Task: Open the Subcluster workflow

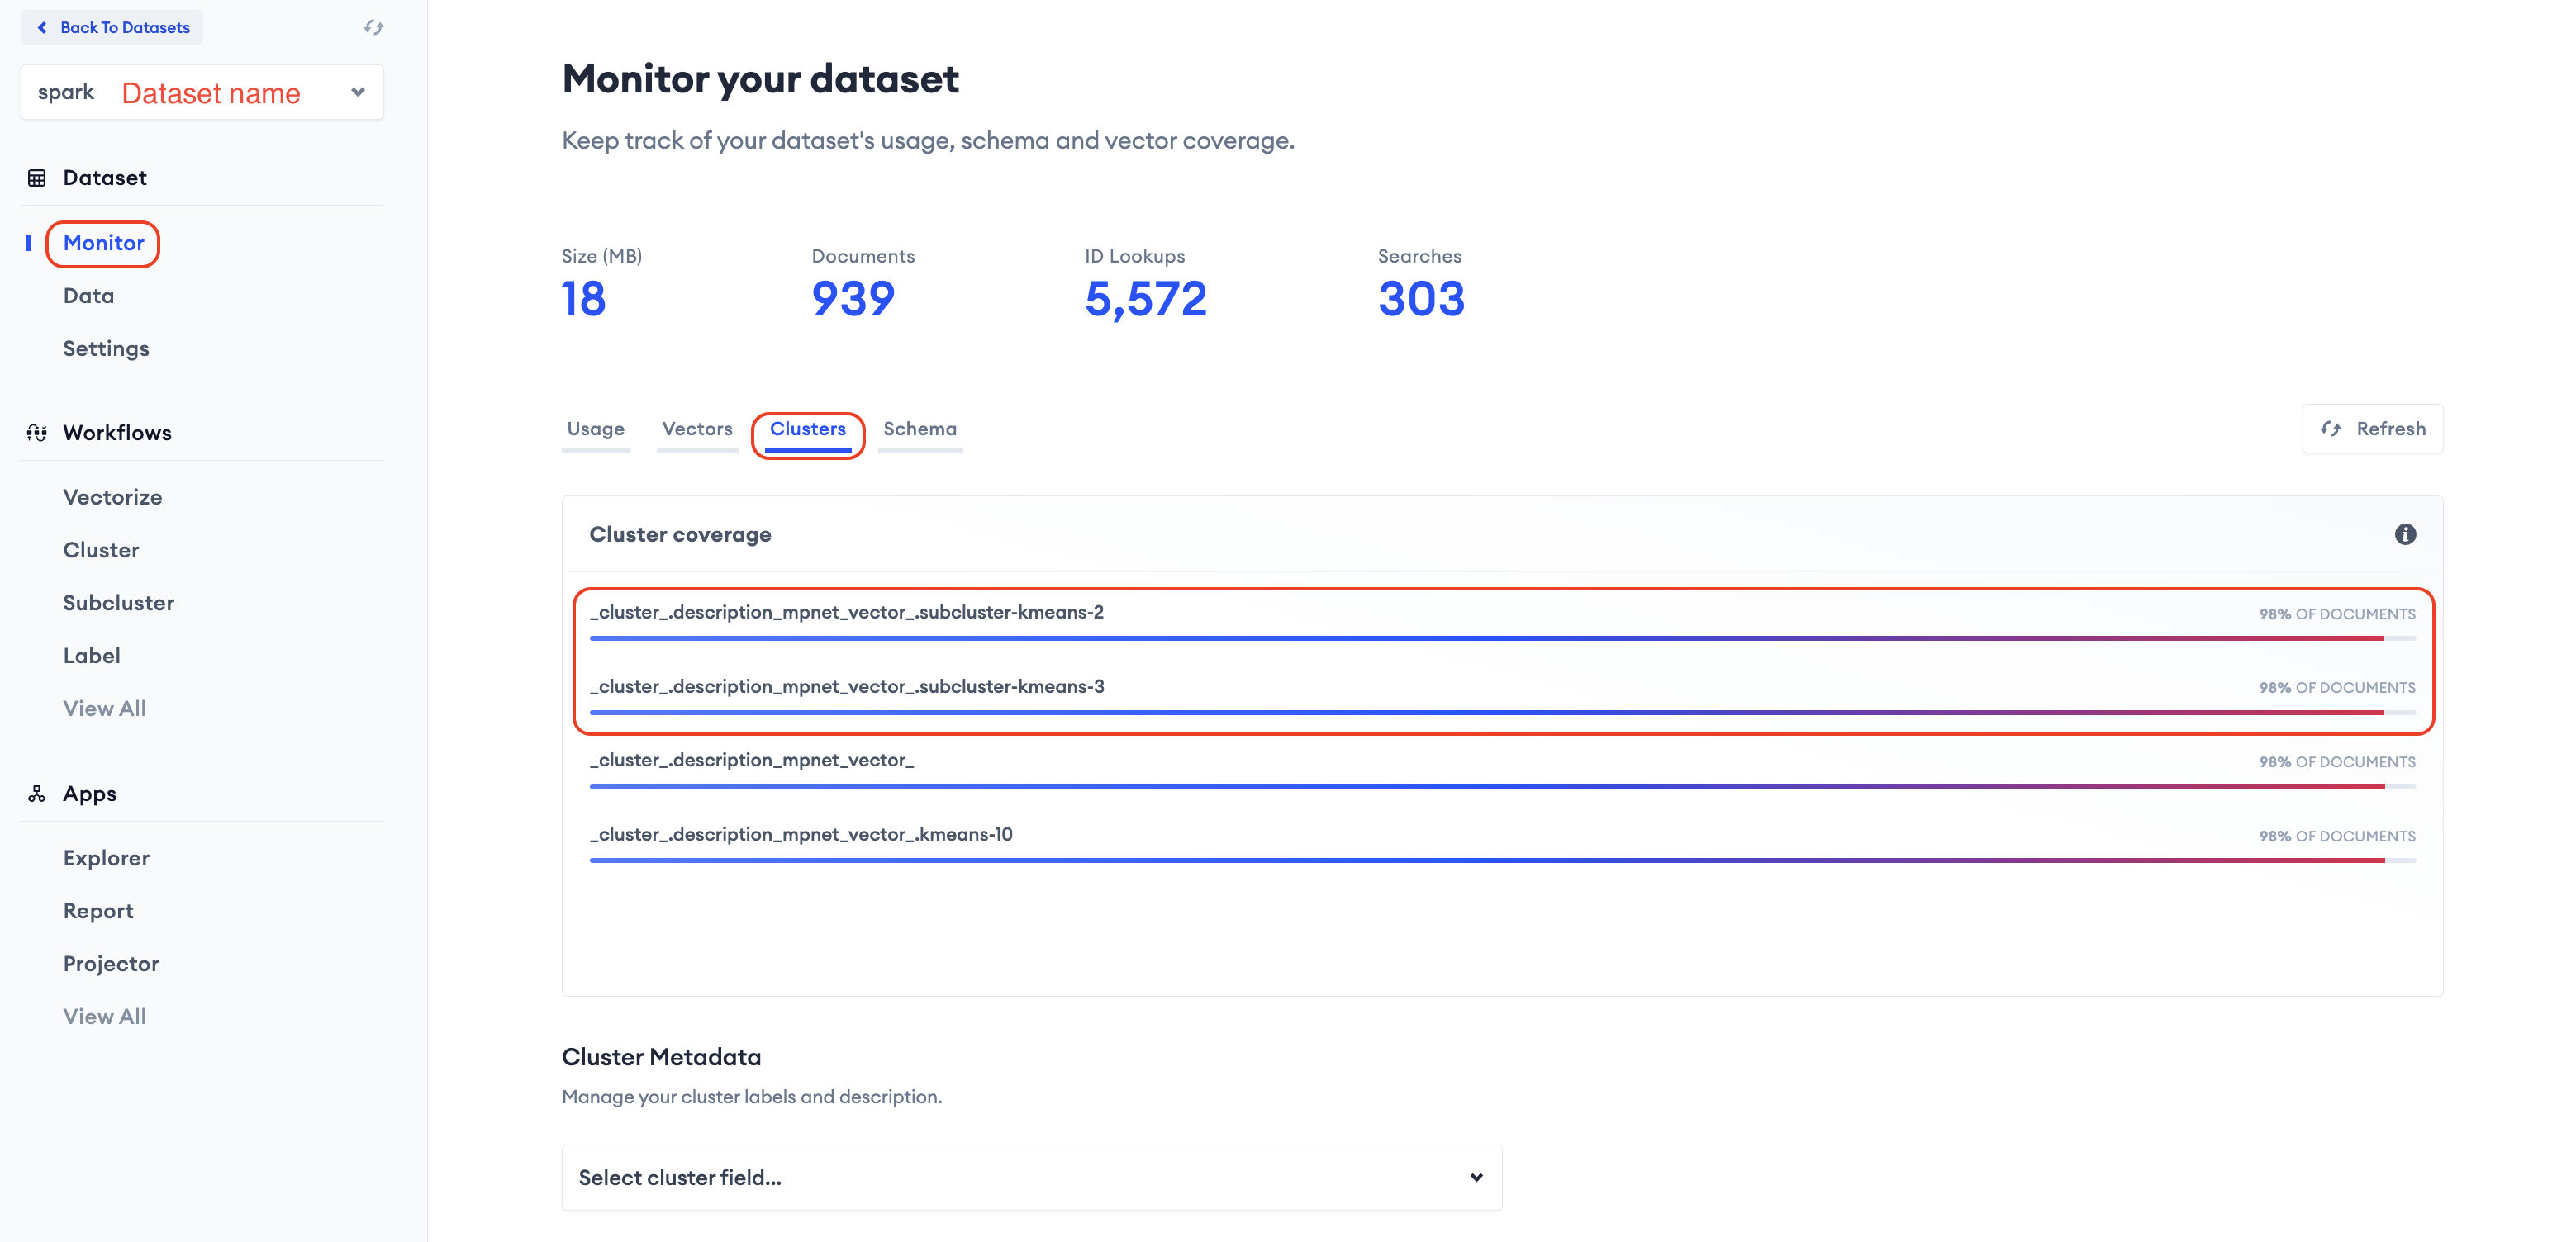Action: pos(118,603)
